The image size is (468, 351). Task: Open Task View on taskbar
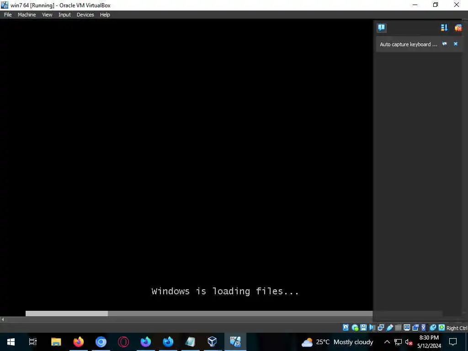[32, 342]
